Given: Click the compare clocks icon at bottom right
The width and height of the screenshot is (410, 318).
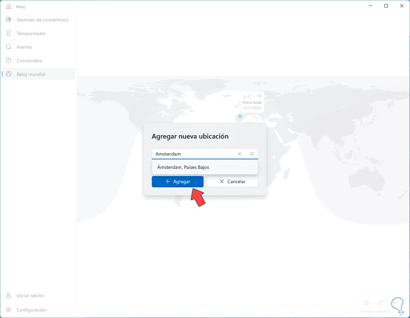Looking at the screenshot, I should point(367,303).
